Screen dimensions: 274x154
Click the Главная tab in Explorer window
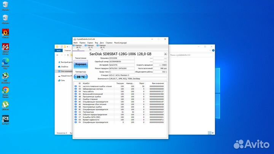coord(67,51)
